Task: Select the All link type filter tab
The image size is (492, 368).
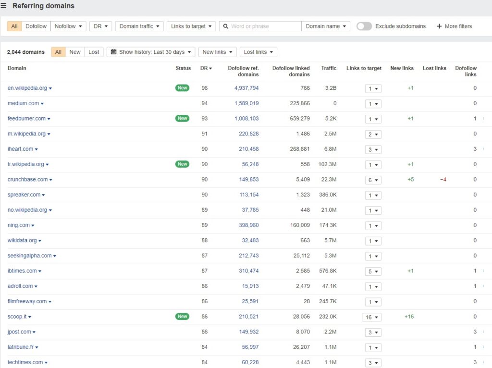Action: [x=14, y=26]
